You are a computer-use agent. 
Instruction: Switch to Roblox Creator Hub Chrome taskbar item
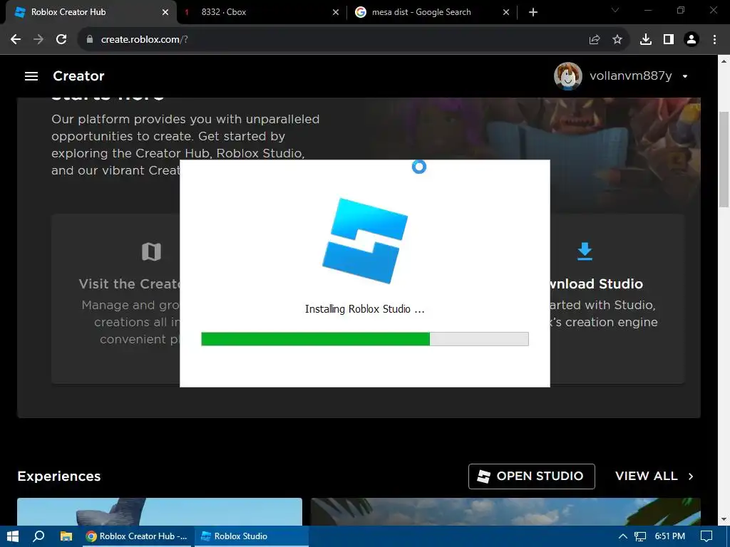click(x=138, y=536)
